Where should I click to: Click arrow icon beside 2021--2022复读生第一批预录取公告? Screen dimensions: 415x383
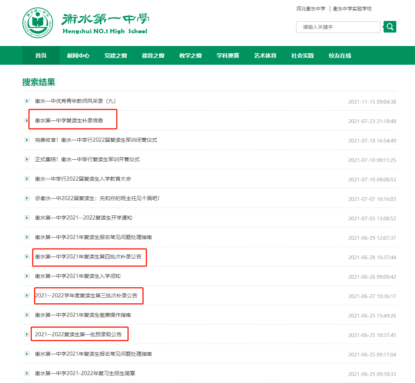(x=27, y=334)
